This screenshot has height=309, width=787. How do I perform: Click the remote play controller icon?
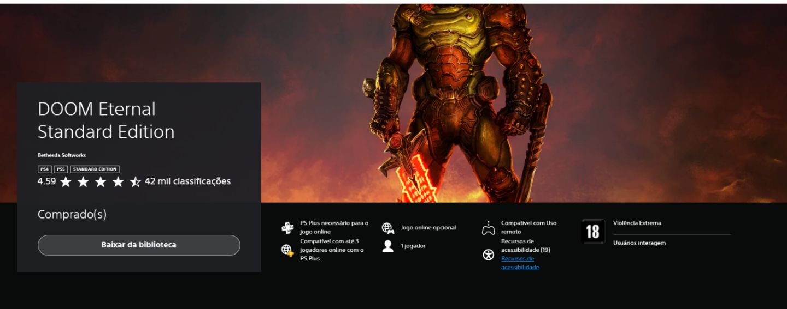[488, 228]
